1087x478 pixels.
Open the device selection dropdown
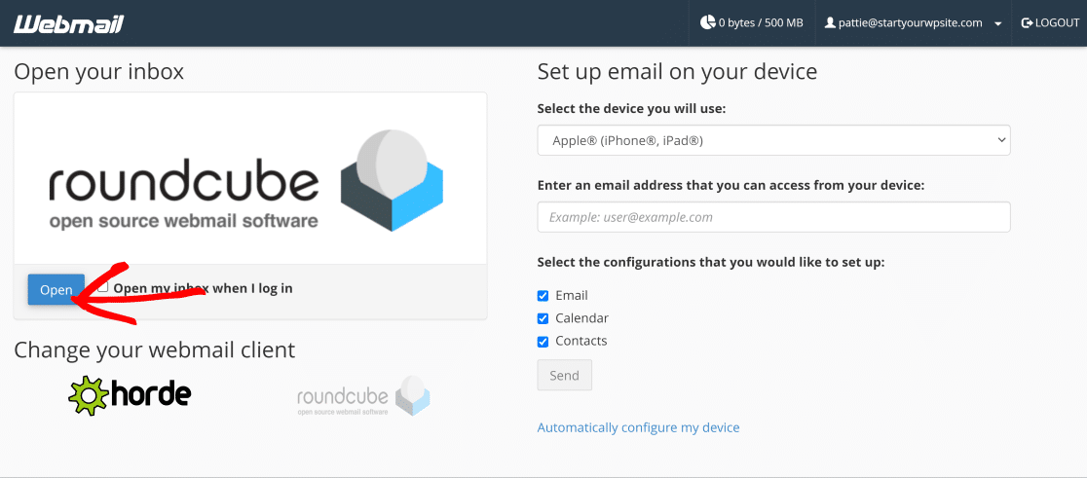[x=773, y=140]
